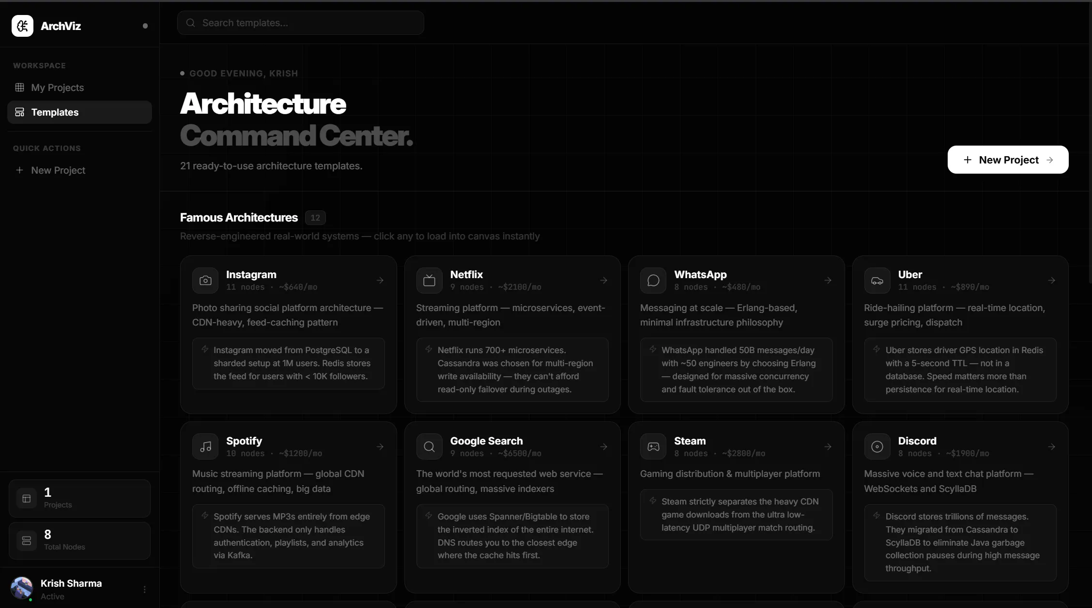Click the ArchViz logo icon
The height and width of the screenshot is (608, 1092).
[22, 26]
